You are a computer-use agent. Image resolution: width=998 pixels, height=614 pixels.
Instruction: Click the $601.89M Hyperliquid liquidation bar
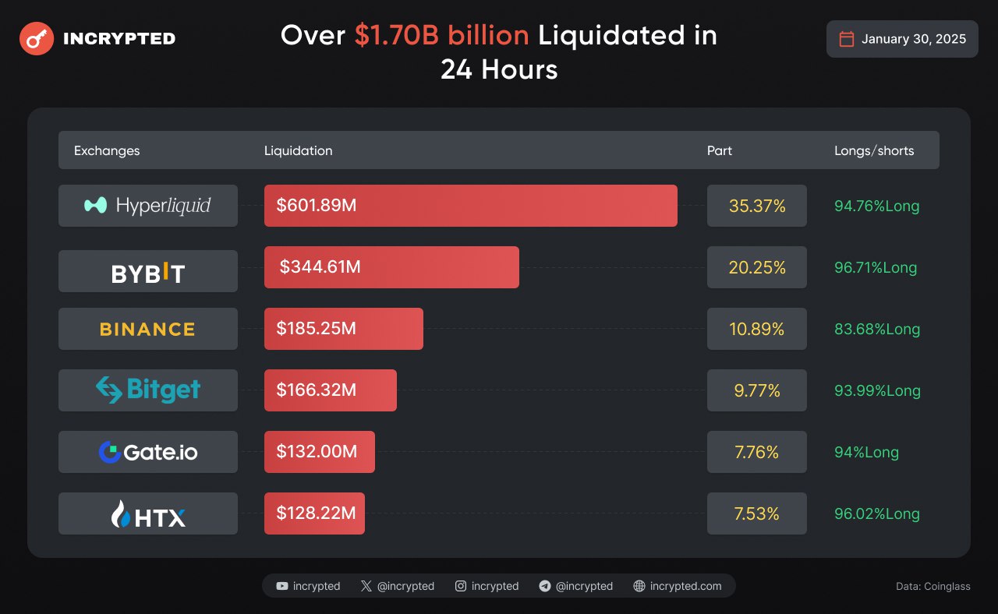[x=470, y=206]
